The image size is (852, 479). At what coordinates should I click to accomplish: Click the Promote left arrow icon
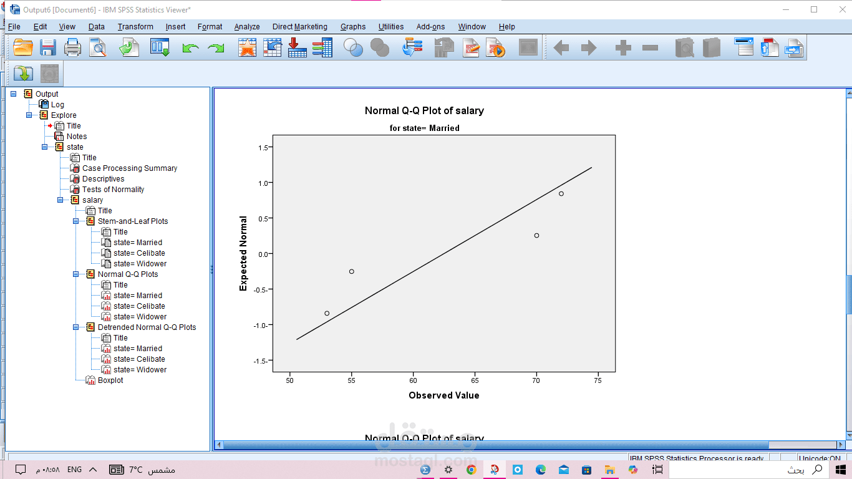(x=561, y=47)
